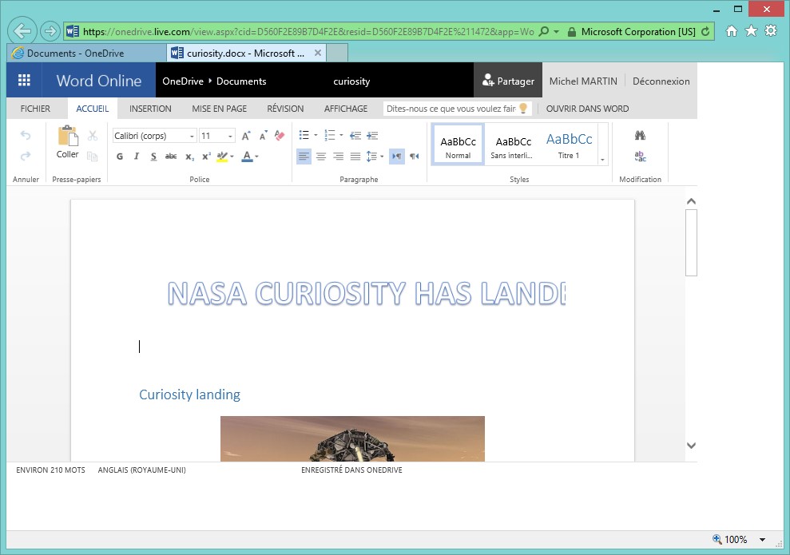Image resolution: width=790 pixels, height=555 pixels.
Task: Expand the Styles gallery
Action: tap(603, 160)
